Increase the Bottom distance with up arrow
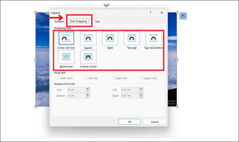Image resolution: width=239 pixels, height=142 pixels. point(88,95)
